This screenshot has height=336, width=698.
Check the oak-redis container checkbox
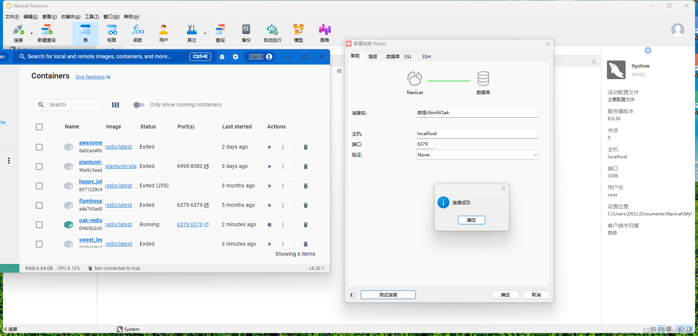[39, 225]
